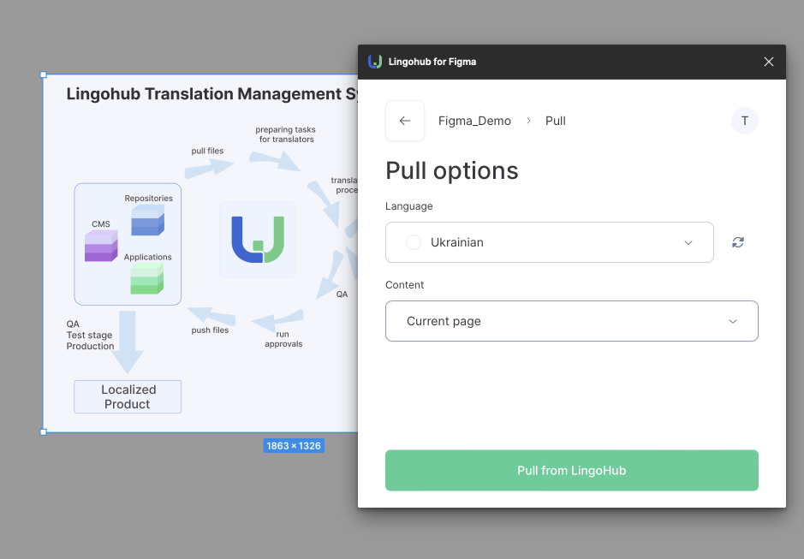
Task: Click the refresh languages icon
Action: [738, 242]
